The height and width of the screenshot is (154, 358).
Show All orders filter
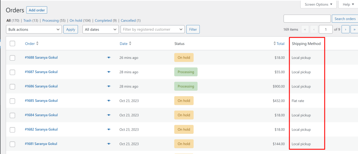(x=13, y=21)
